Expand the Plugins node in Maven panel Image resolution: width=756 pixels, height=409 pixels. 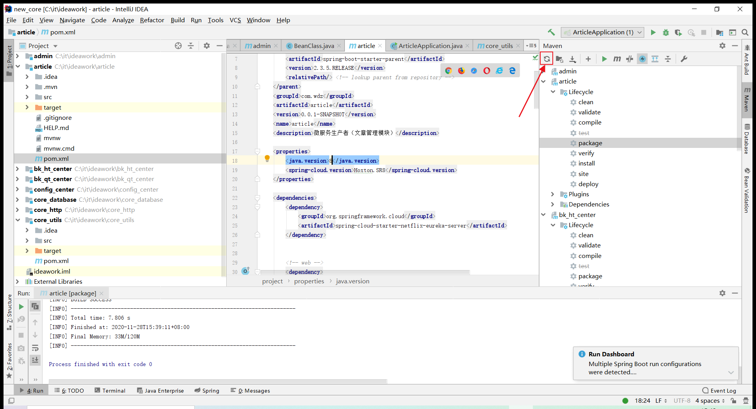(x=552, y=194)
